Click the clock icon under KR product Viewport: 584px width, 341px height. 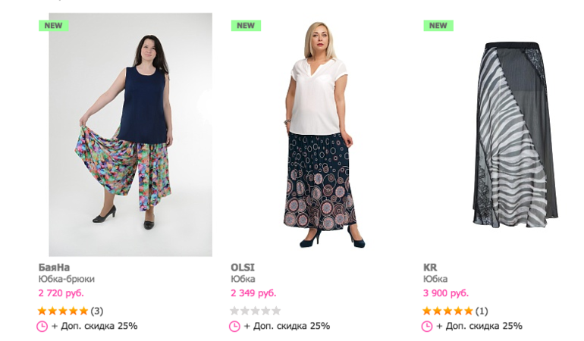tap(427, 326)
